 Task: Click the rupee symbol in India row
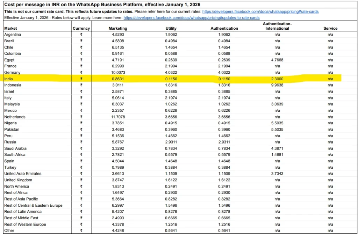click(81, 79)
